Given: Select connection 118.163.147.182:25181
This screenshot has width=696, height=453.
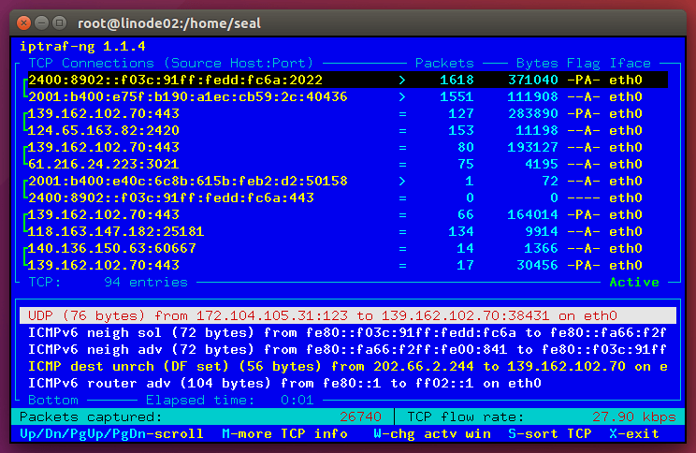Looking at the screenshot, I should [x=116, y=232].
